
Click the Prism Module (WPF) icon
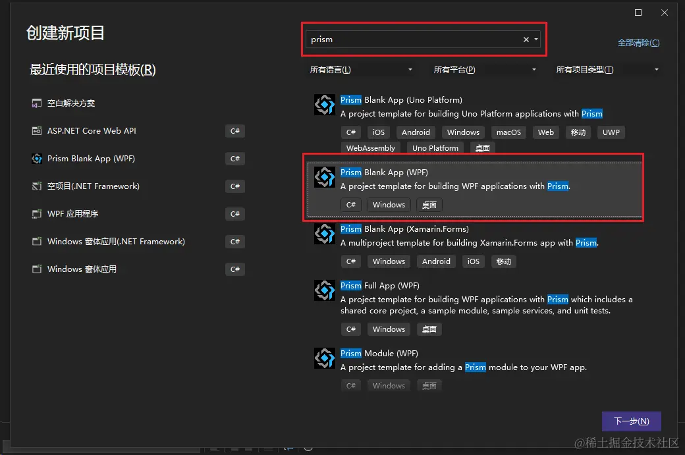[x=325, y=358]
